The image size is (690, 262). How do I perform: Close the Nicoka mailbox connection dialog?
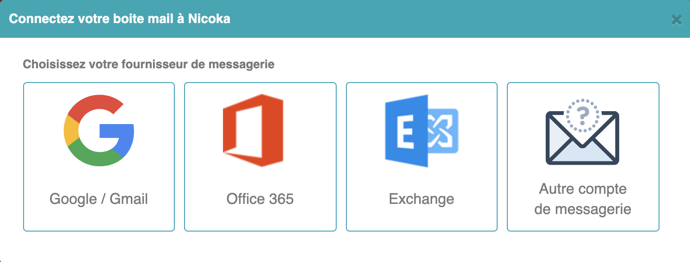click(676, 20)
